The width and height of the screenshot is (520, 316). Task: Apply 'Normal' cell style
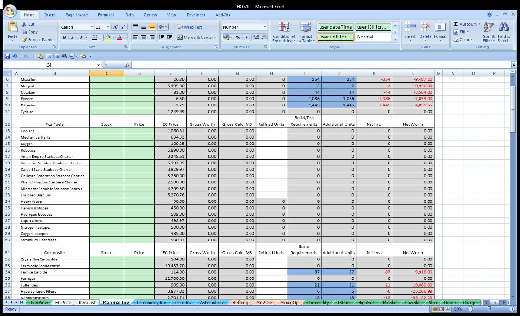pyautogui.click(x=373, y=37)
